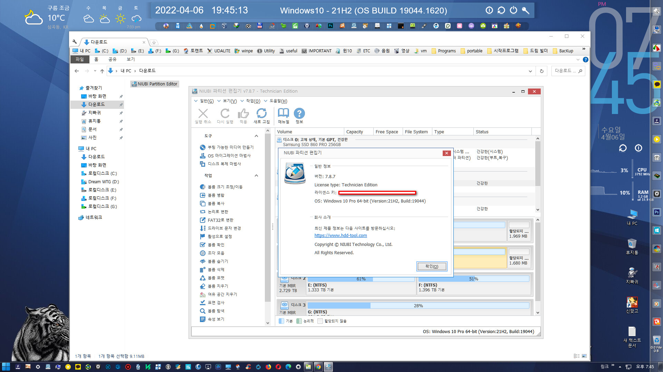Choose 논리로 변환 operation
The width and height of the screenshot is (663, 372).
click(x=214, y=212)
